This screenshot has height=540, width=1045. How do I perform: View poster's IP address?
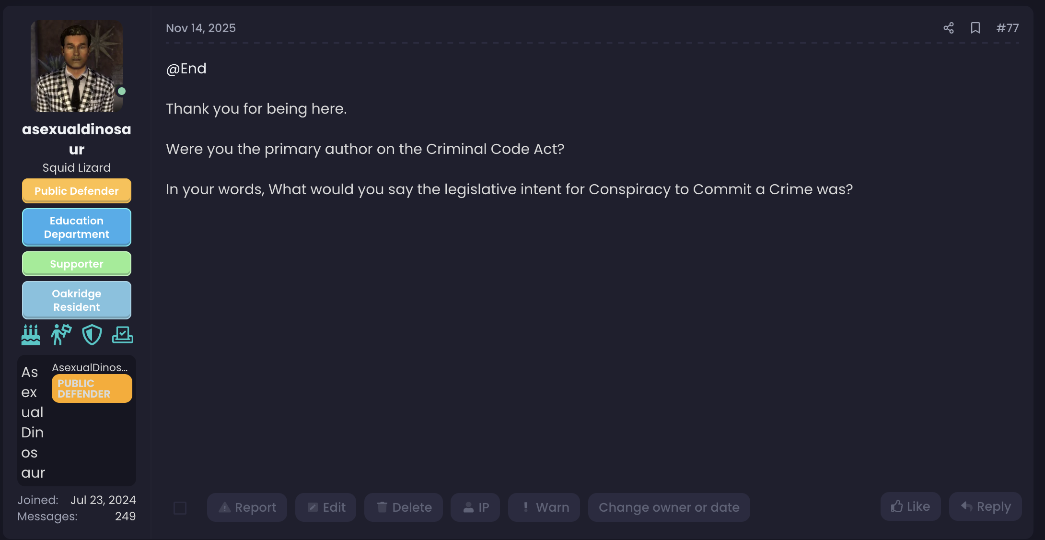(476, 507)
